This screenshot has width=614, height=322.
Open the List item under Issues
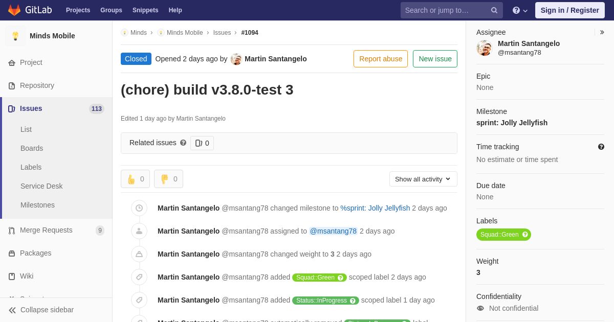point(26,129)
